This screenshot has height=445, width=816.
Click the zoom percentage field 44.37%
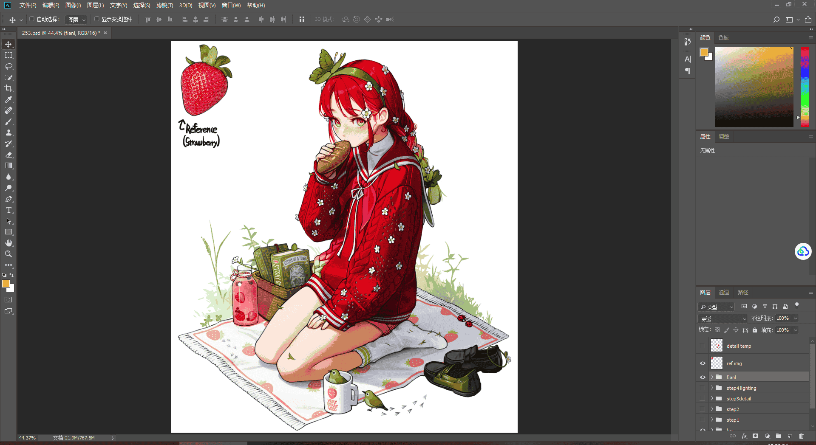(27, 438)
